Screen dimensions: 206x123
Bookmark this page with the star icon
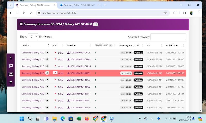tap(165, 13)
